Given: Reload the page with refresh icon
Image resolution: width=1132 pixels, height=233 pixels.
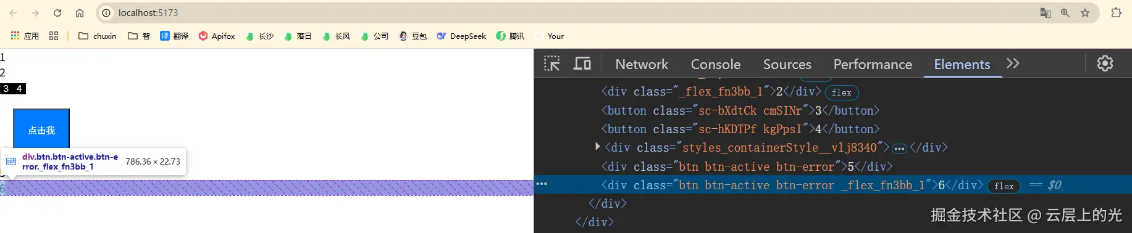Looking at the screenshot, I should pos(57,13).
